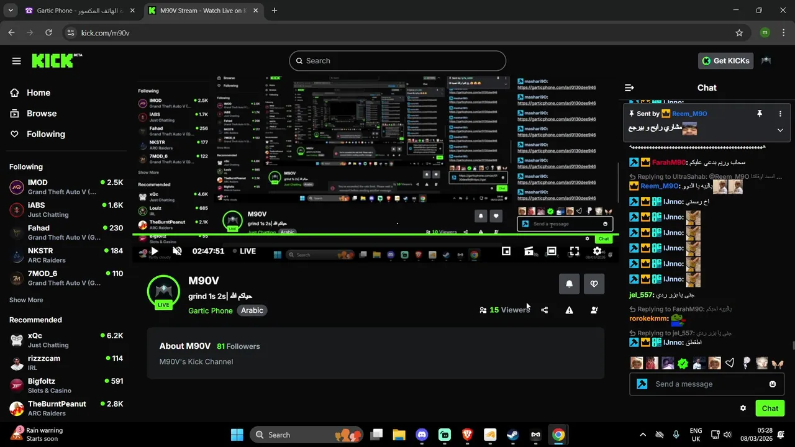Screen dimensions: 795x447
Task: Open iABS channel in Following list
Action: tap(66, 210)
